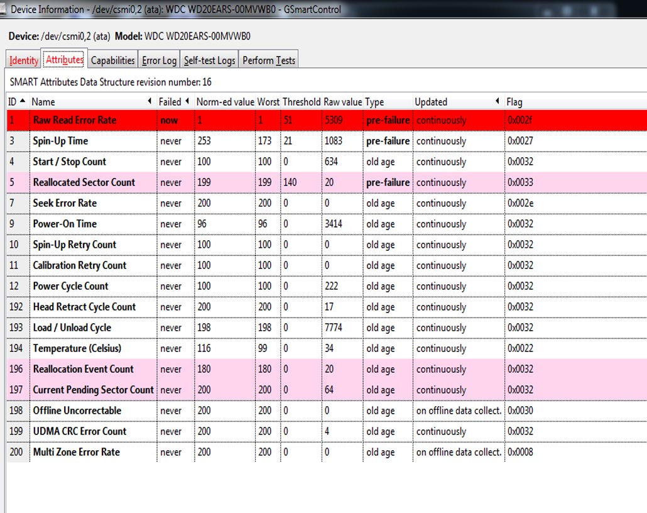Select the Multi Zone Error Rate row

327,452
